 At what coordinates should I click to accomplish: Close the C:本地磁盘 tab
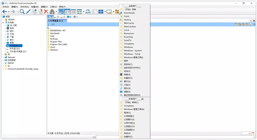click(x=65, y=21)
